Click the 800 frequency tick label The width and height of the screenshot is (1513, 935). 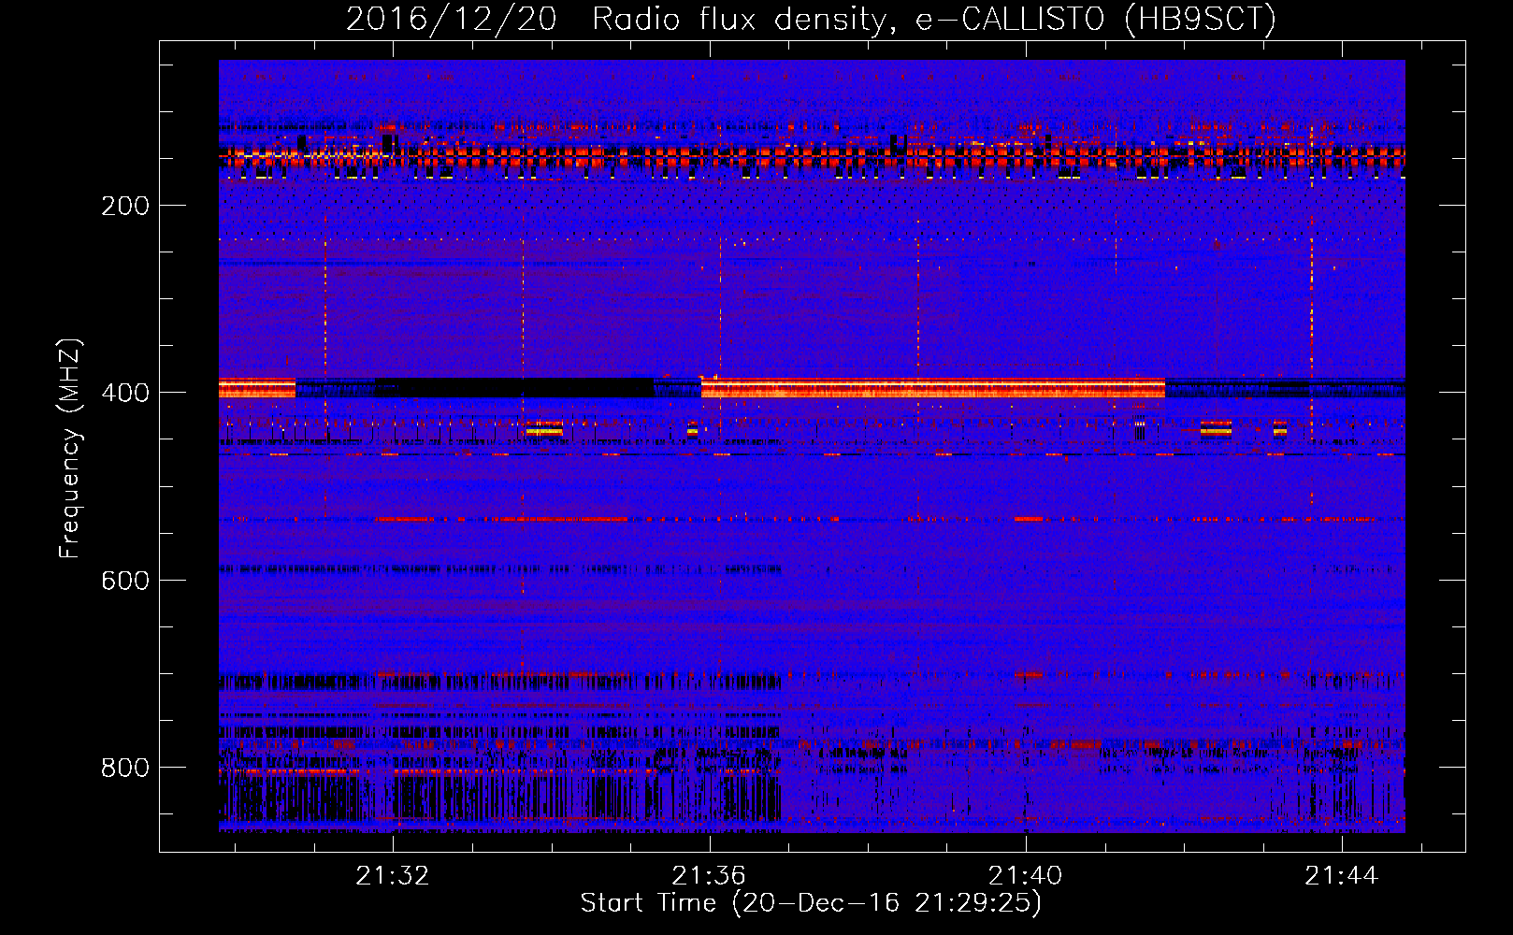[125, 768]
